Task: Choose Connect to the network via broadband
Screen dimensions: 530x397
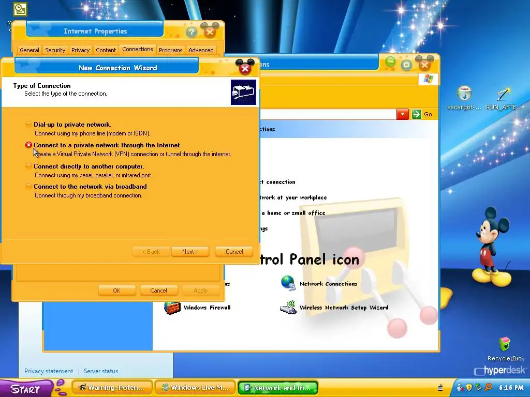Action: coord(28,186)
